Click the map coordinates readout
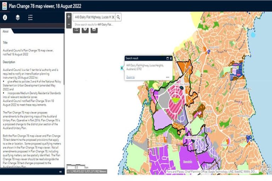This screenshot has height=181, width=272. pos(87,171)
